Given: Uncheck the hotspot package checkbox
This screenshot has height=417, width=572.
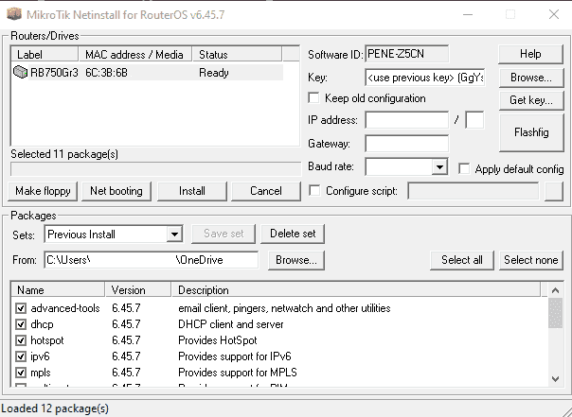Looking at the screenshot, I should click(22, 340).
